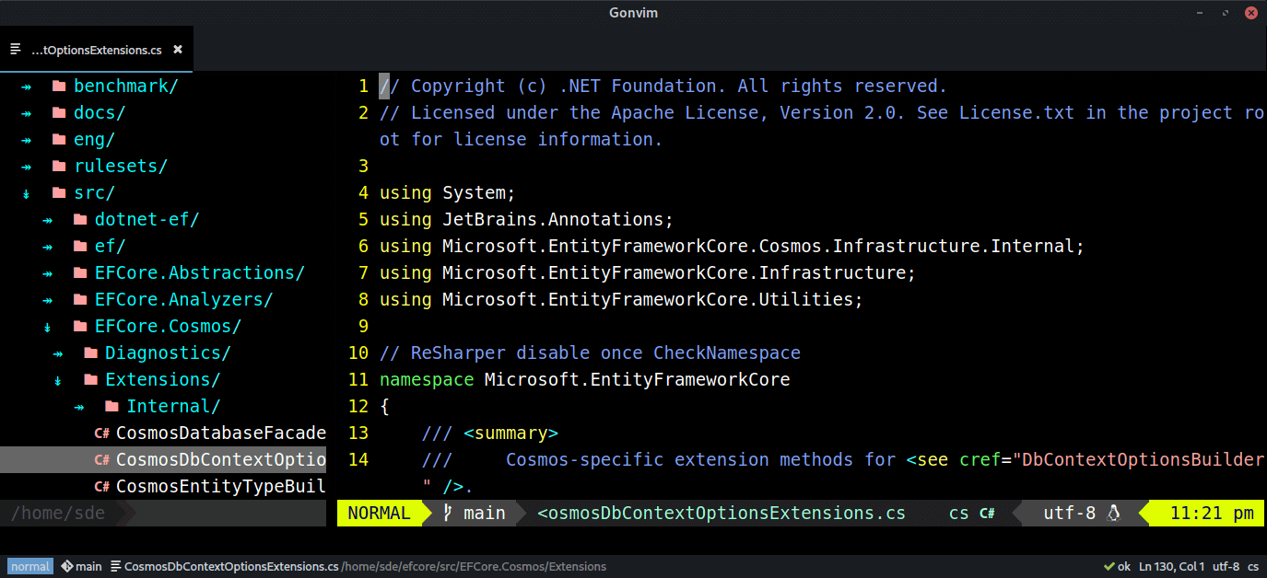
Task: Expand the docs/ folder arrow
Action: [x=27, y=113]
